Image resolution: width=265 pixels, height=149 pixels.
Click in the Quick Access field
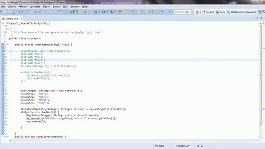click(183, 12)
